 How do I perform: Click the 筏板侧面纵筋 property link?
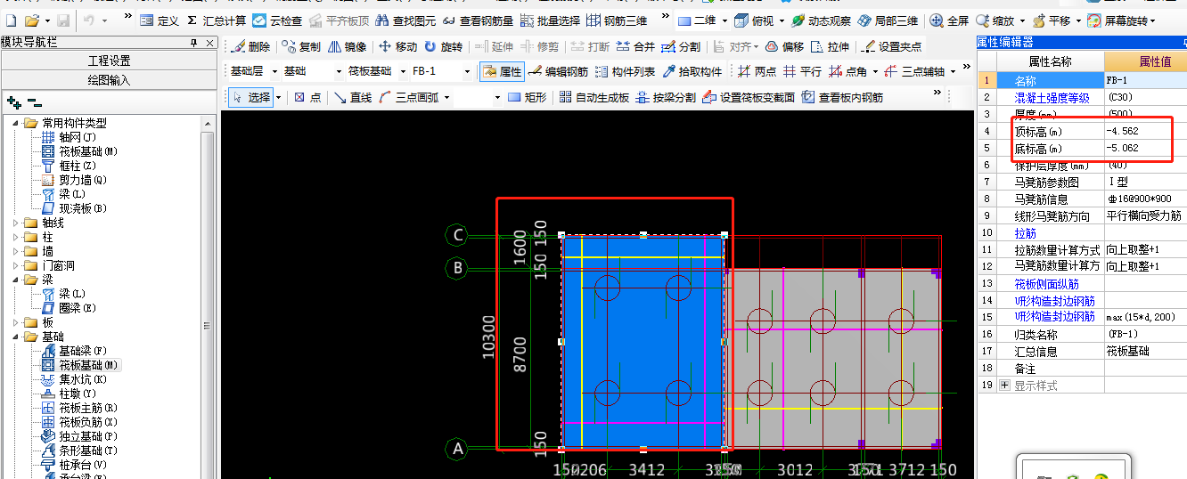pyautogui.click(x=1047, y=284)
